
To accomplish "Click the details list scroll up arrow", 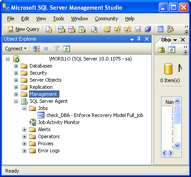I will 177,101.
